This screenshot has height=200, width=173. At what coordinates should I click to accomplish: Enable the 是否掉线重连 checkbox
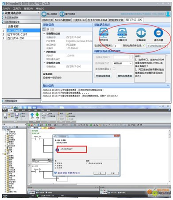tap(114, 69)
